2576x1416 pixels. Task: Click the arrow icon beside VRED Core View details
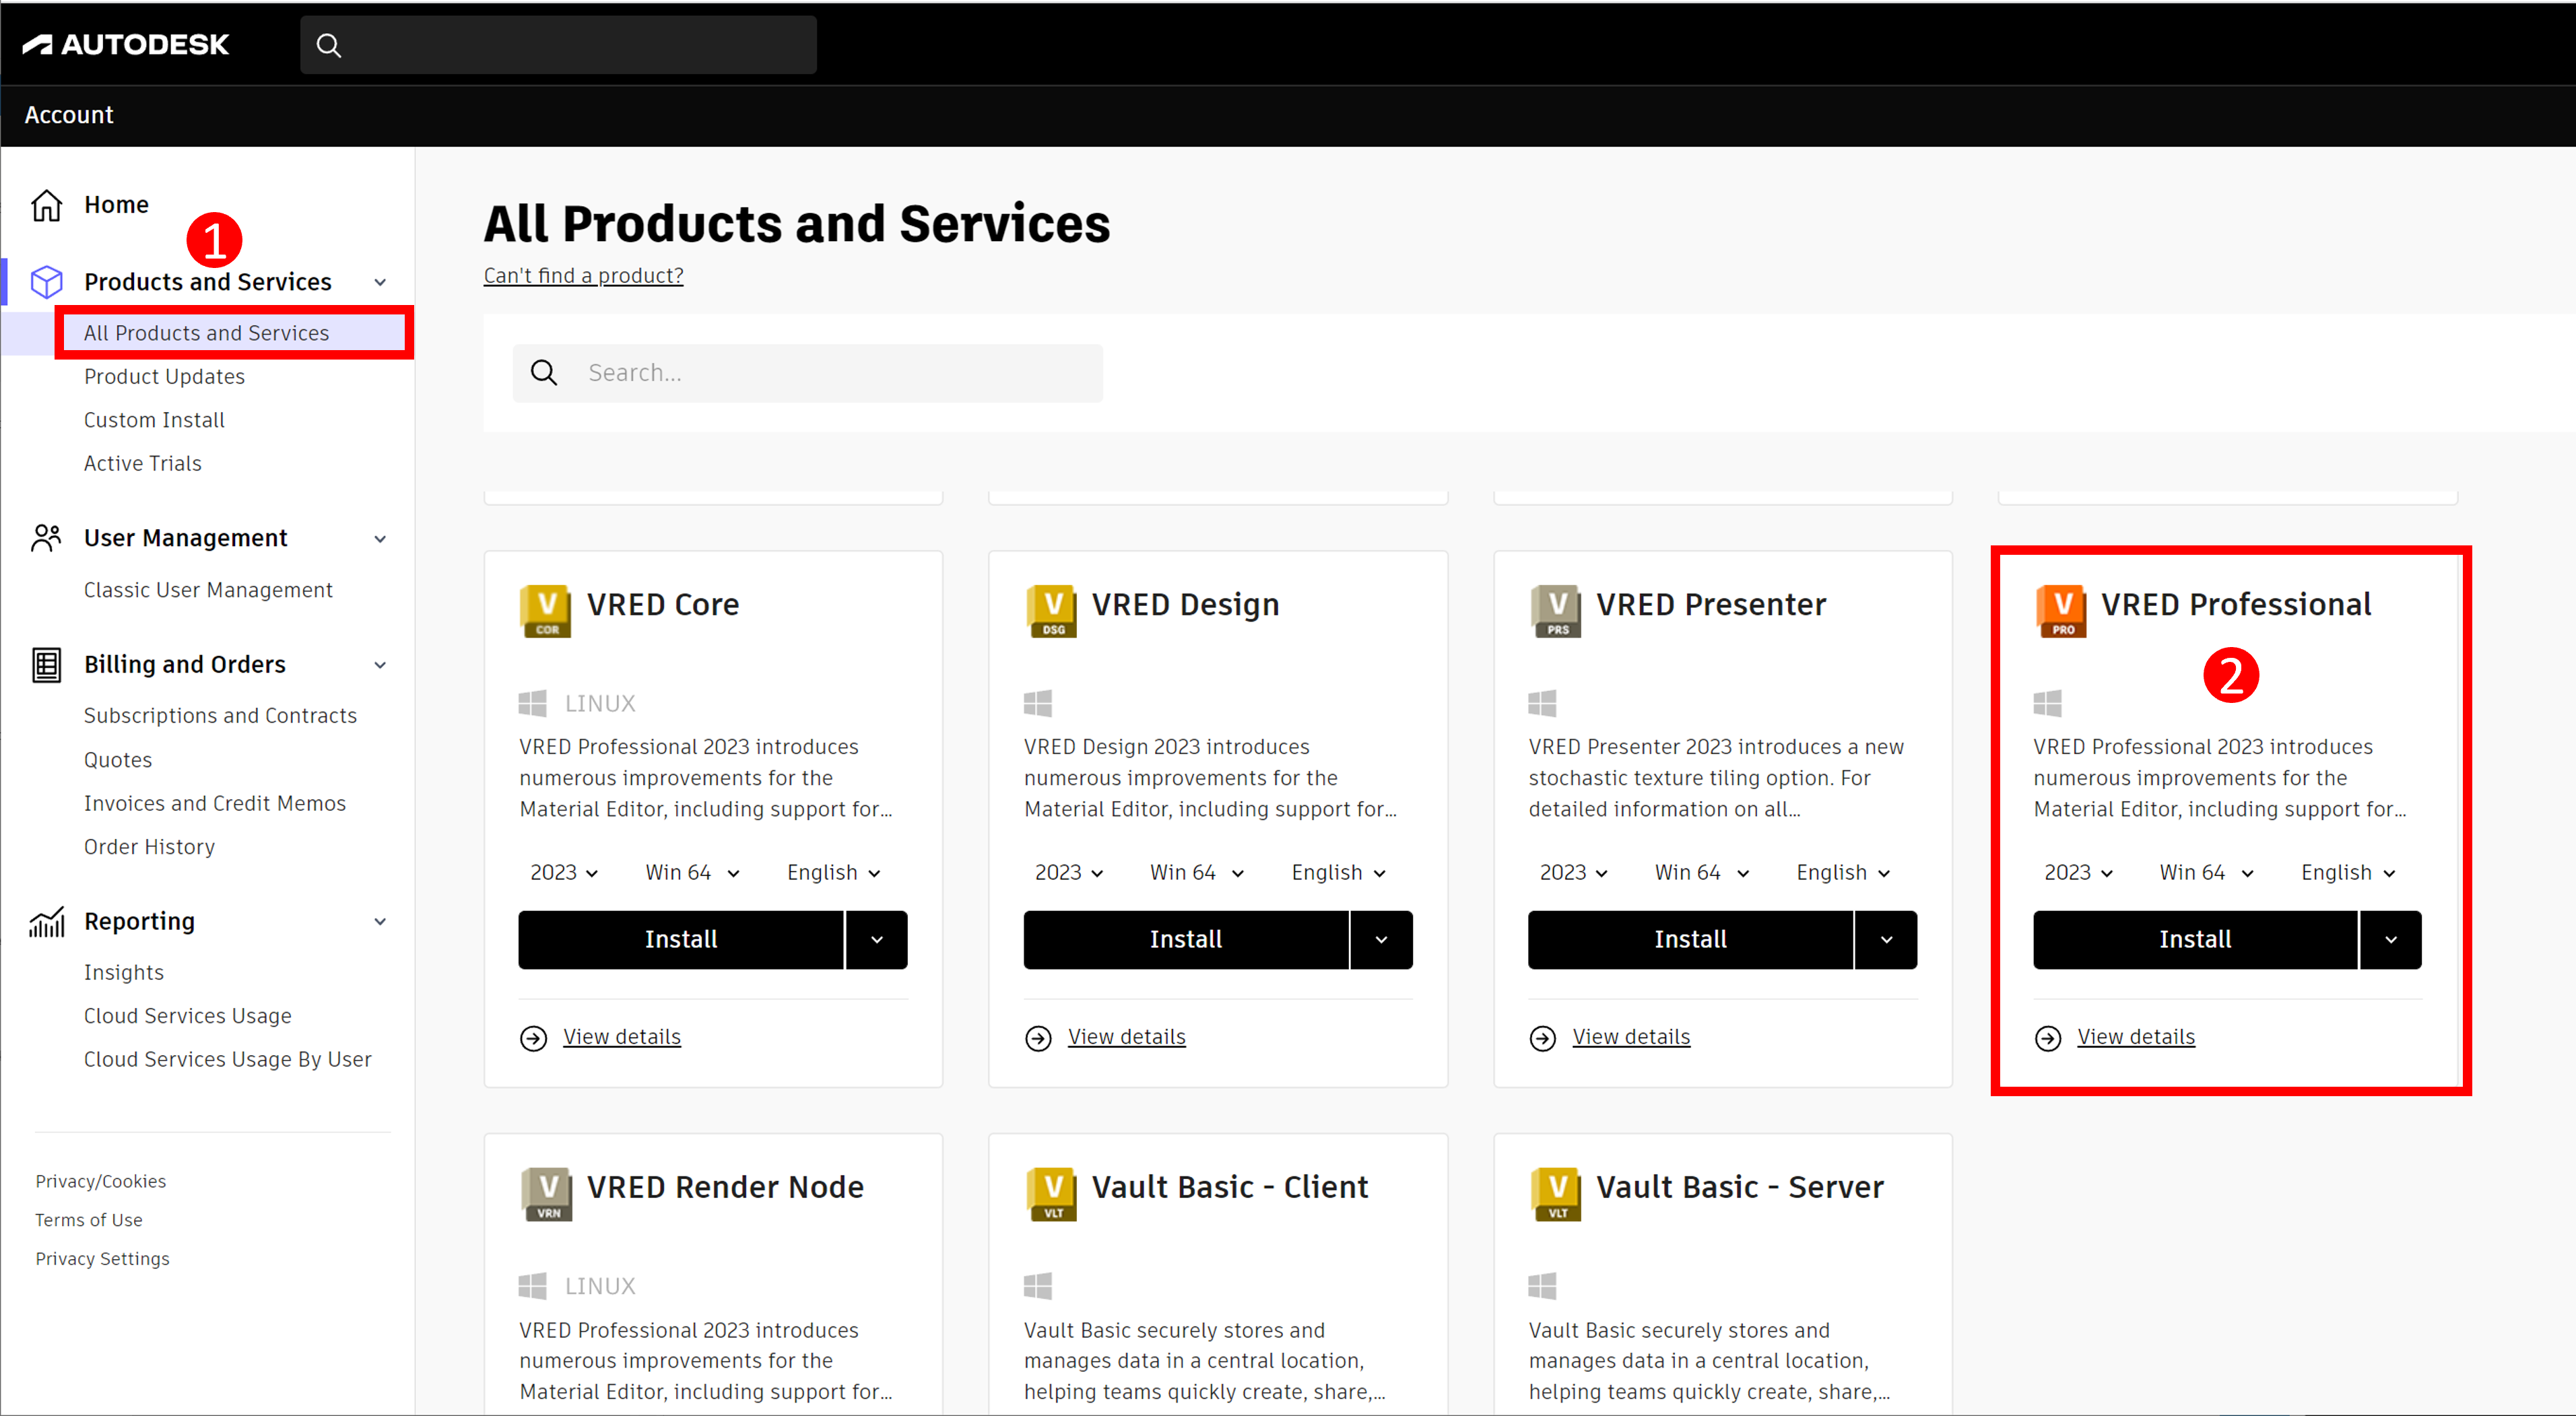[534, 1038]
